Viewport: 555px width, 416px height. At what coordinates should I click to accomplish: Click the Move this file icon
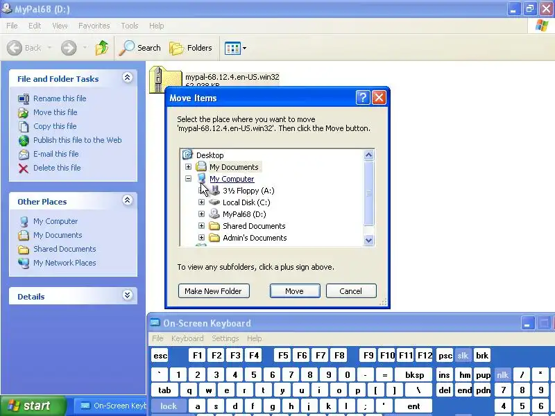pyautogui.click(x=24, y=113)
